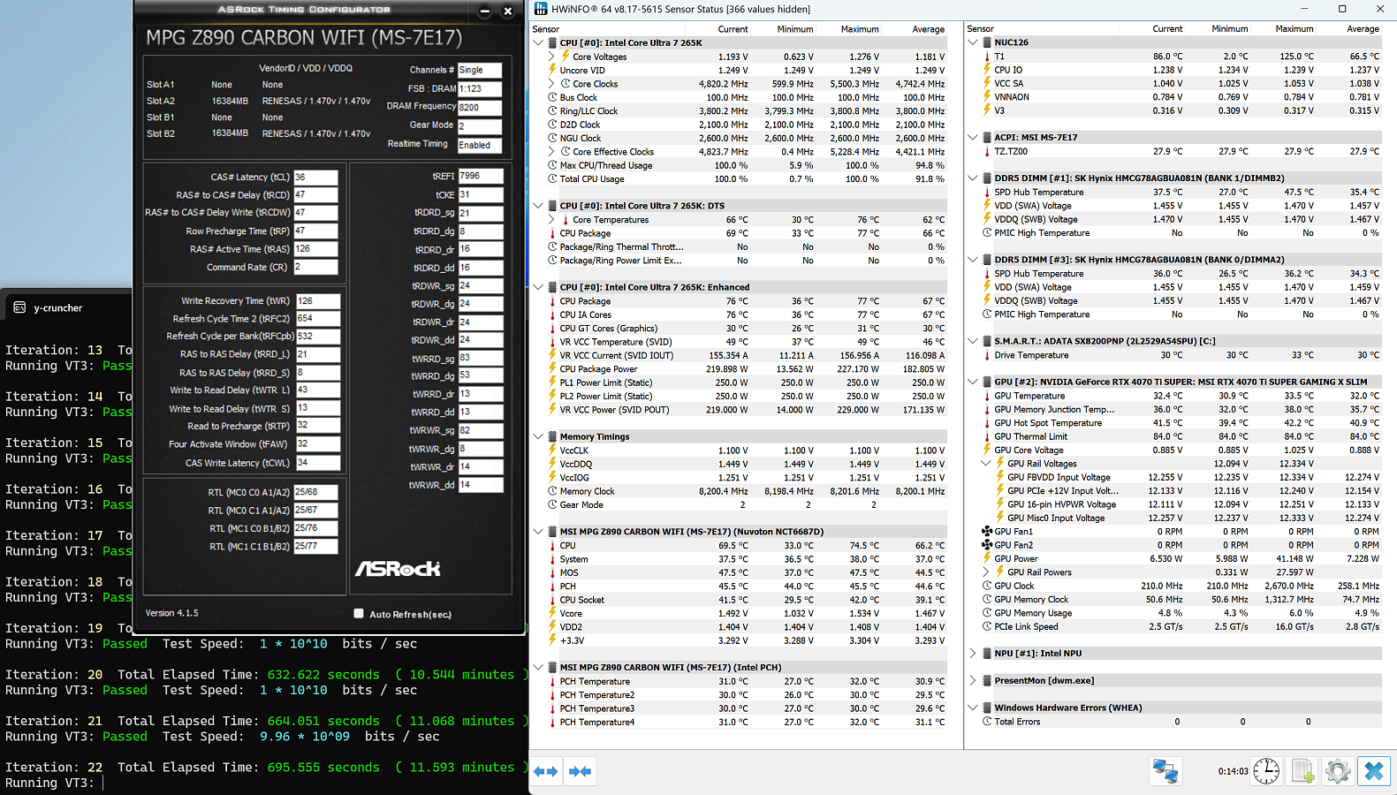Viewport: 1397px width, 795px height.
Task: Click left panel Sensor column header
Action: pos(546,29)
